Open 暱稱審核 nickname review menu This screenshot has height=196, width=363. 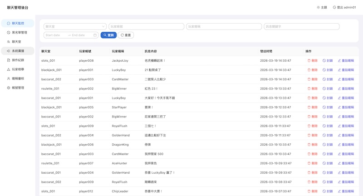[18, 78]
